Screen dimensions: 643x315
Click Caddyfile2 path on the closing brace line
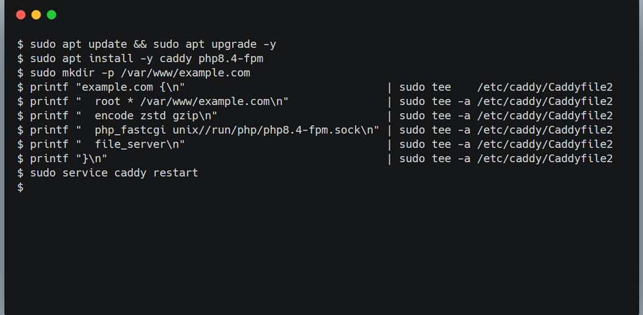coord(545,158)
